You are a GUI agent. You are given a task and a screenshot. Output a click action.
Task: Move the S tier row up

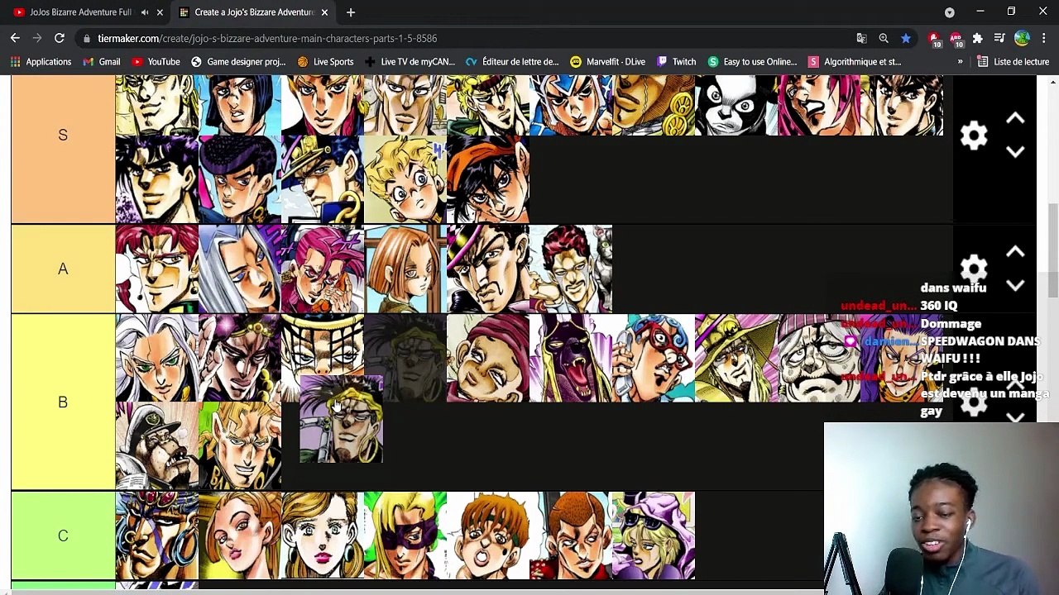1015,119
